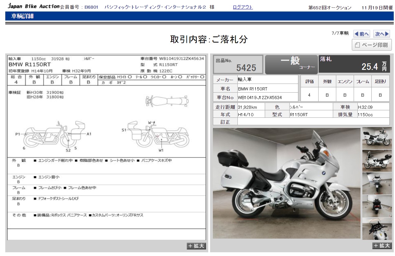The image size is (395, 256).
Task: Click the フレームさび小 note
Action: 47,188
